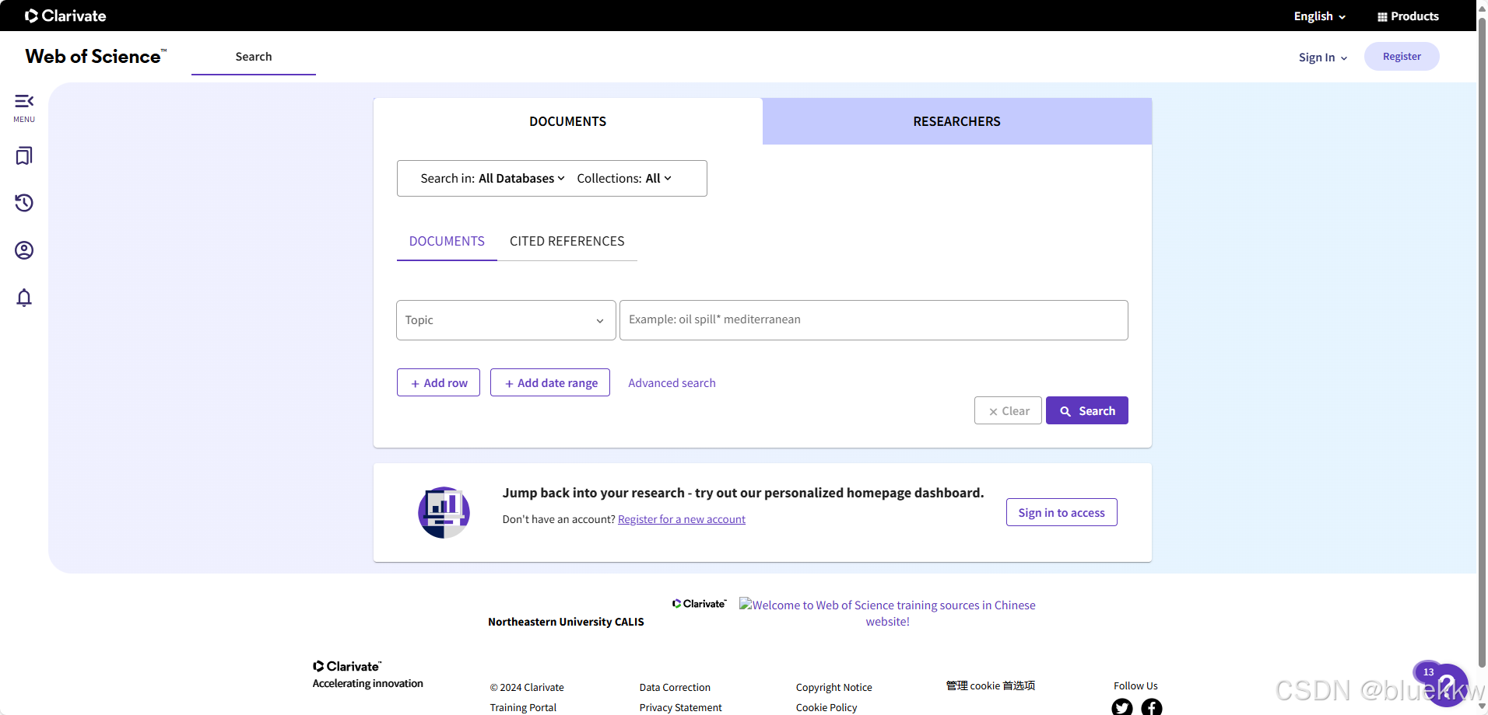Image resolution: width=1488 pixels, height=715 pixels.
Task: Click the Clarivate logo above training link
Action: pos(700,604)
